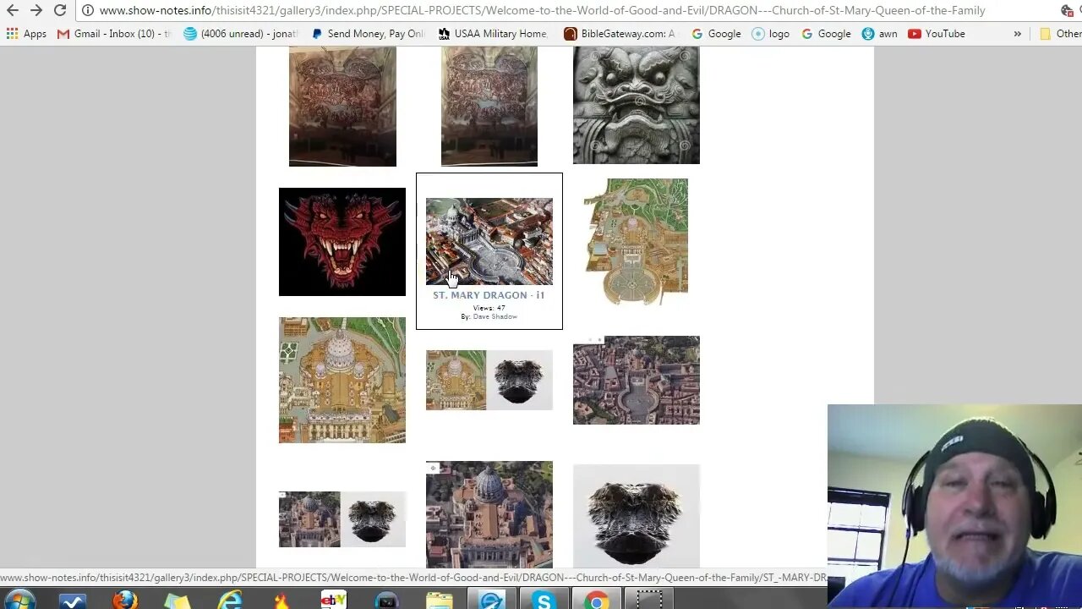Launch Internet Explorer from the taskbar

pyautogui.click(x=230, y=601)
